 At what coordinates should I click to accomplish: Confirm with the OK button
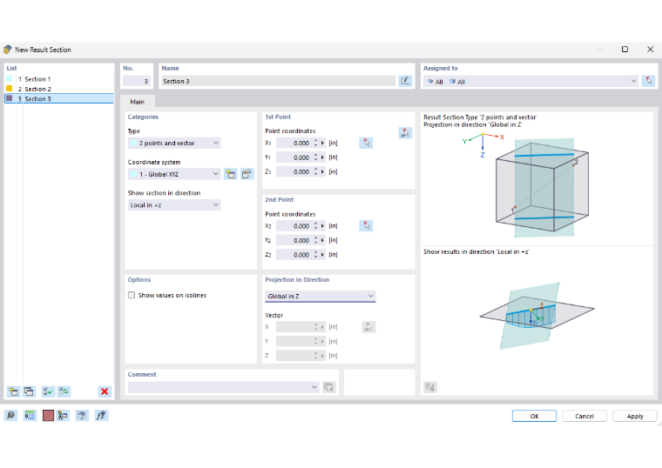coord(534,416)
